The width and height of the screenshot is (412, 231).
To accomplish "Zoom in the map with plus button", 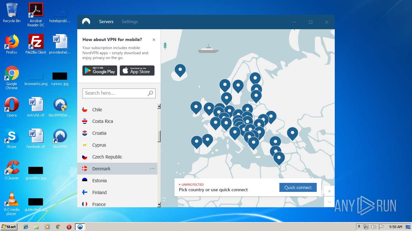I will coord(329,191).
